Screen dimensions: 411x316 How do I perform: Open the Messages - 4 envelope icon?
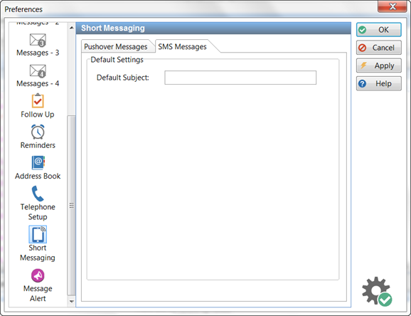tap(38, 71)
